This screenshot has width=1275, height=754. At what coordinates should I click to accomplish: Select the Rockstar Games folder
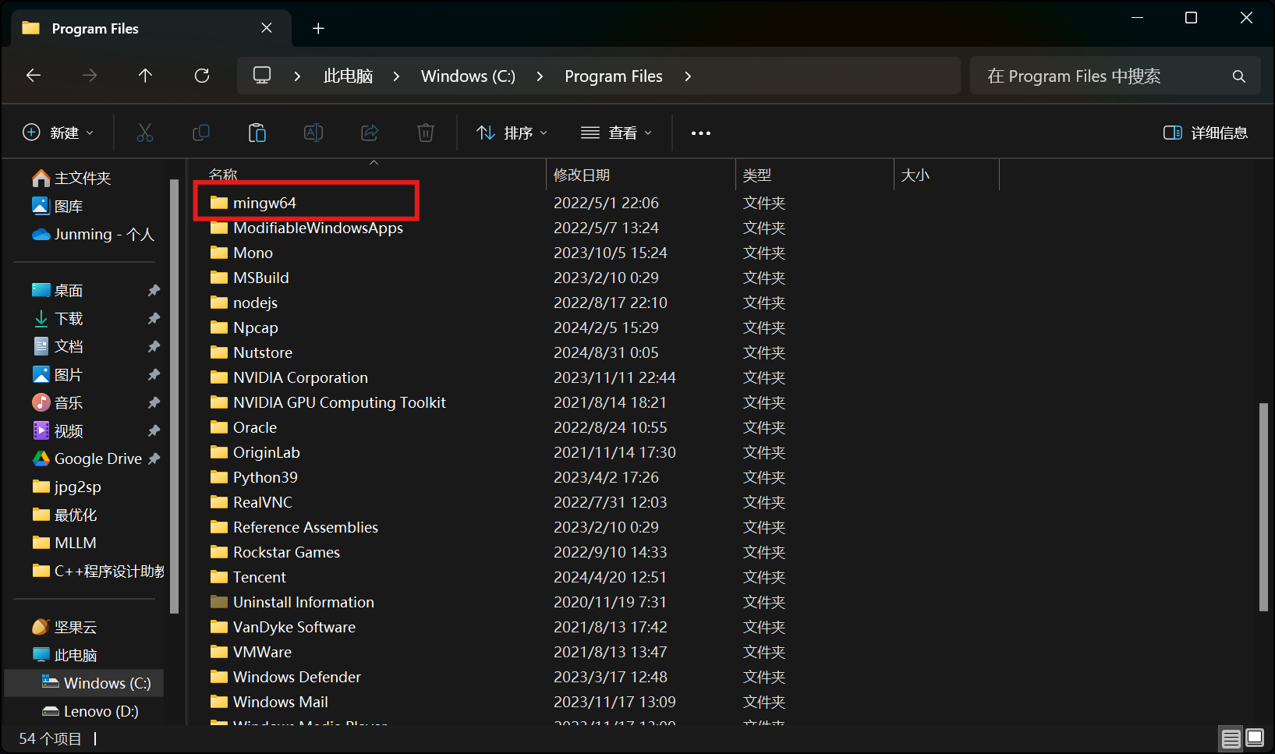tap(287, 552)
